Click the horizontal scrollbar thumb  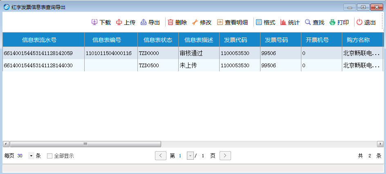click(85, 144)
